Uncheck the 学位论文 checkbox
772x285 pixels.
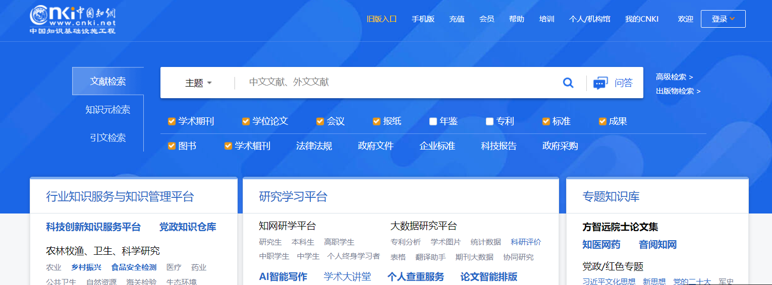(x=246, y=121)
